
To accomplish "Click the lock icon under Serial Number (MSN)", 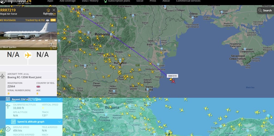I will pyautogui.click(x=8, y=94).
